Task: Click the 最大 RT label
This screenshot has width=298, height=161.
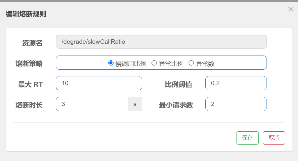Action: coord(30,84)
